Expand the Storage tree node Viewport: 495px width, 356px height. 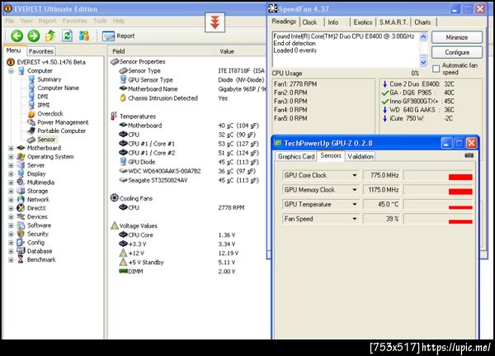pyautogui.click(x=11, y=191)
